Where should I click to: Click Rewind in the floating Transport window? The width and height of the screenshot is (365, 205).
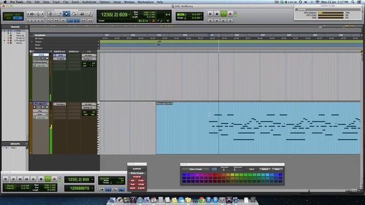[x=20, y=179]
